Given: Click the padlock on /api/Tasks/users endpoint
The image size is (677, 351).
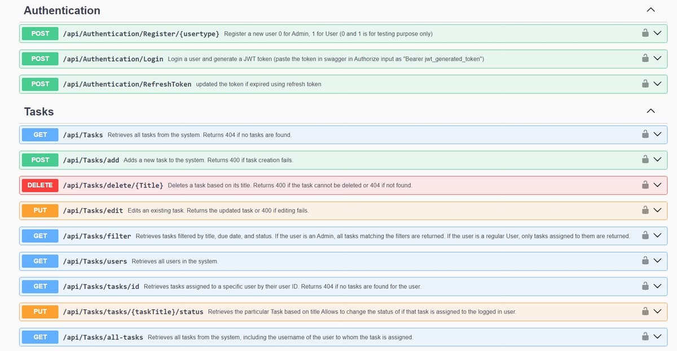Looking at the screenshot, I should tap(645, 261).
